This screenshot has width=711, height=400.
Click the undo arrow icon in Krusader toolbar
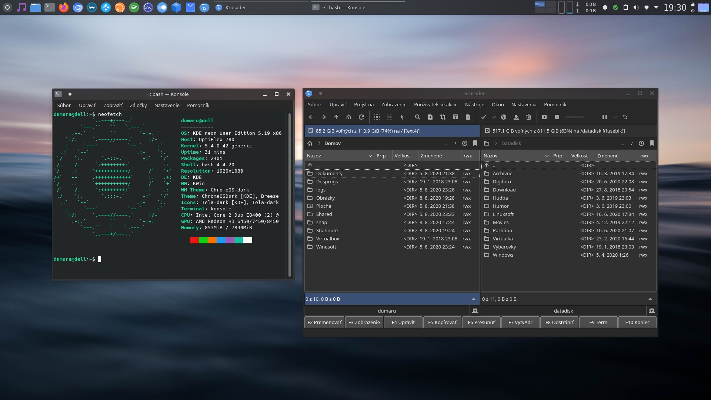click(625, 117)
